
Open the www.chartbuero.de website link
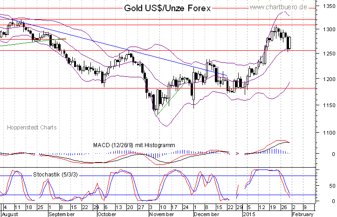(x=291, y=7)
